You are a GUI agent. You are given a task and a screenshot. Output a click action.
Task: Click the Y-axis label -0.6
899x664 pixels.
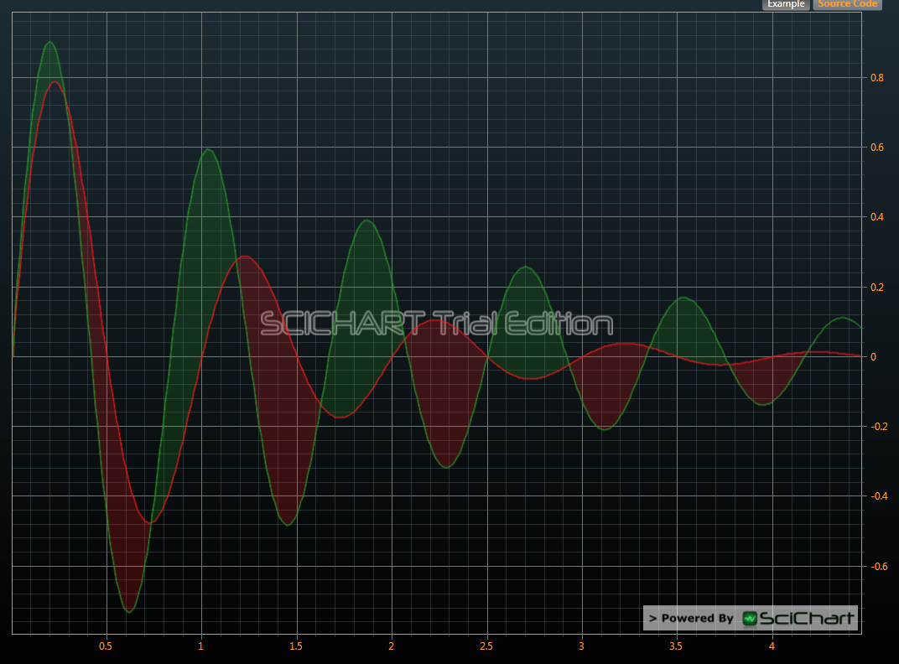coord(876,566)
